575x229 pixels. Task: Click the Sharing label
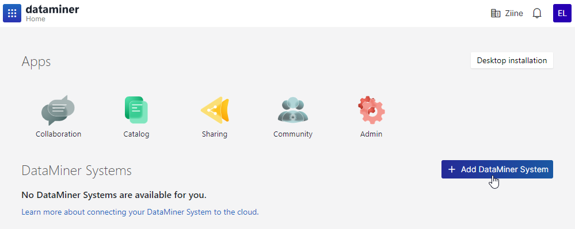click(215, 134)
